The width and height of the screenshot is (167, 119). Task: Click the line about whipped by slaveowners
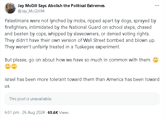[77, 34]
